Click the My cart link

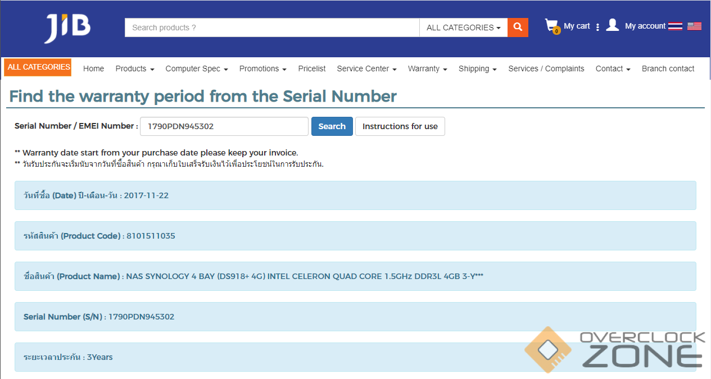[577, 26]
